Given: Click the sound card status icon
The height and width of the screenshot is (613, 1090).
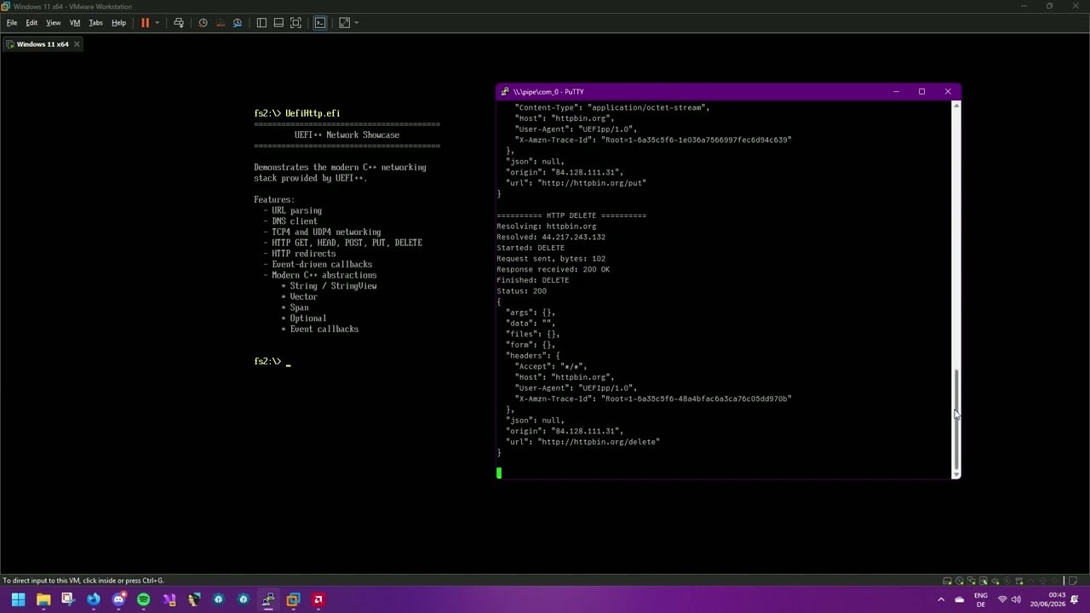Looking at the screenshot, I should click(995, 581).
